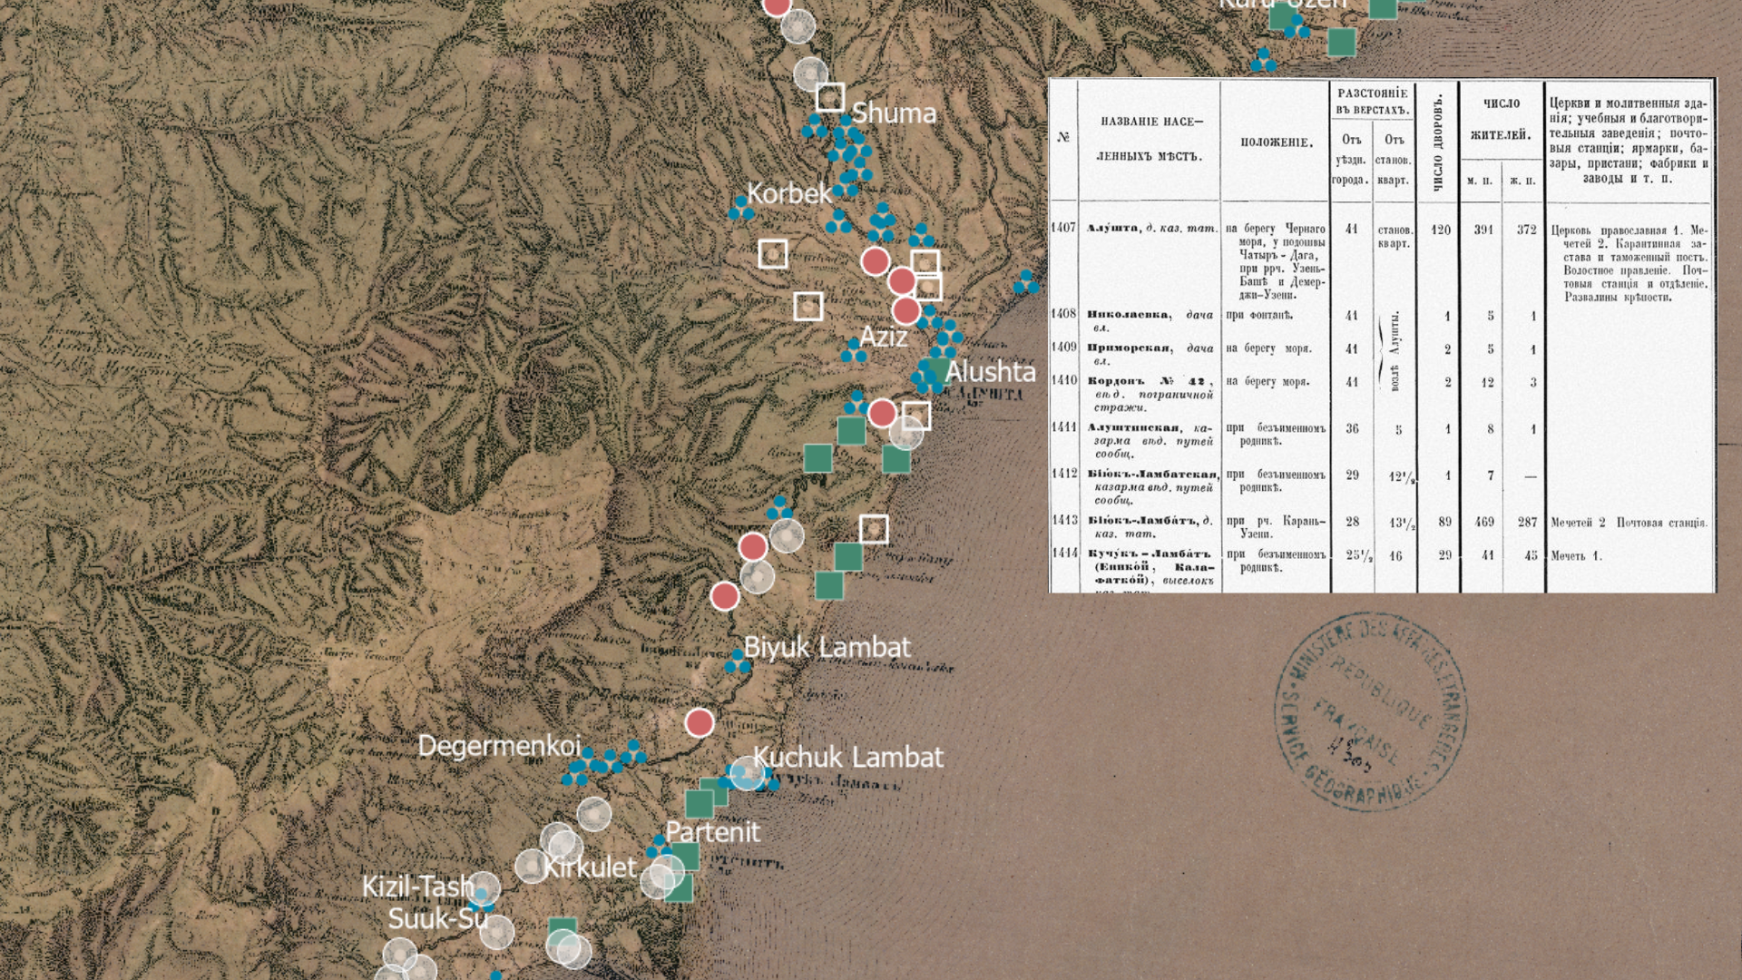The image size is (1742, 980).
Task: Open the Russian census table overlay image
Action: tap(1382, 335)
